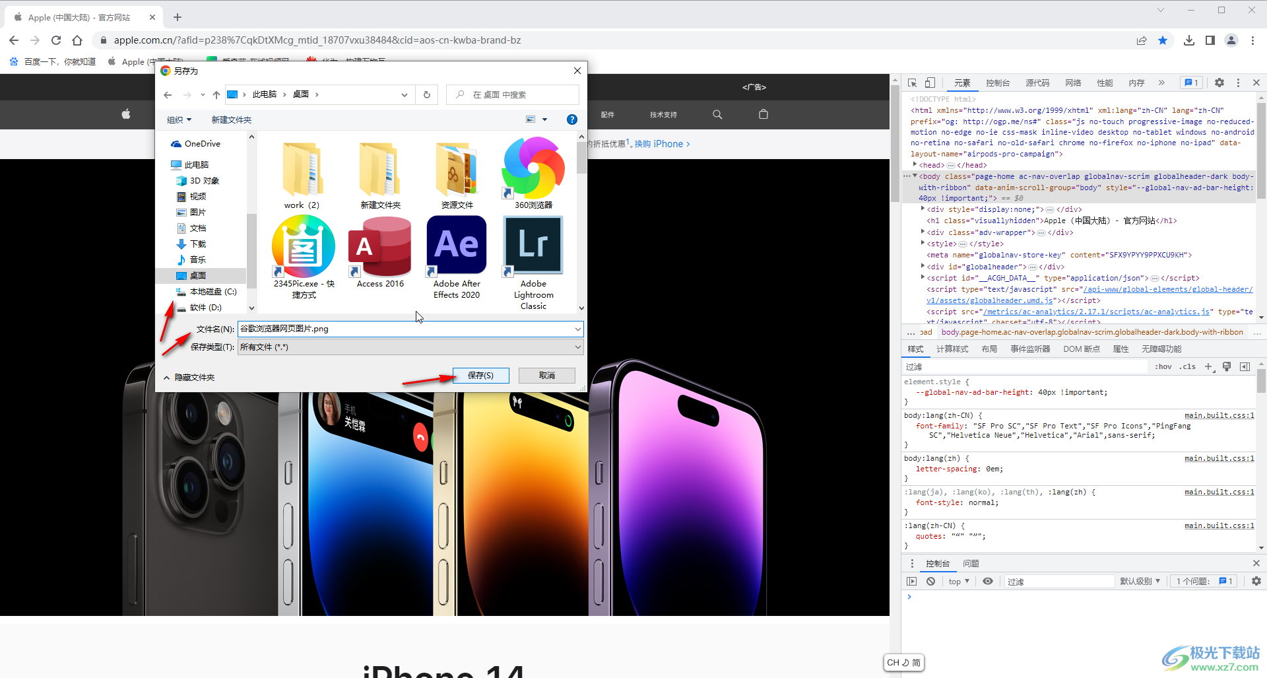Image resolution: width=1267 pixels, height=678 pixels.
Task: Refresh the folder view in save dialog
Action: click(x=426, y=94)
